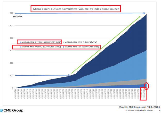Click the 03/05/2020 date on the x-axis
161x115 pixels.
point(78,94)
